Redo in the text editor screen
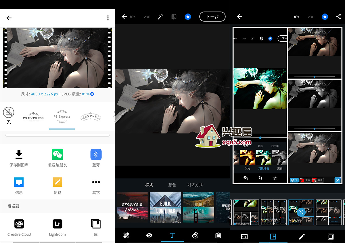The width and height of the screenshot is (345, 243). click(147, 17)
